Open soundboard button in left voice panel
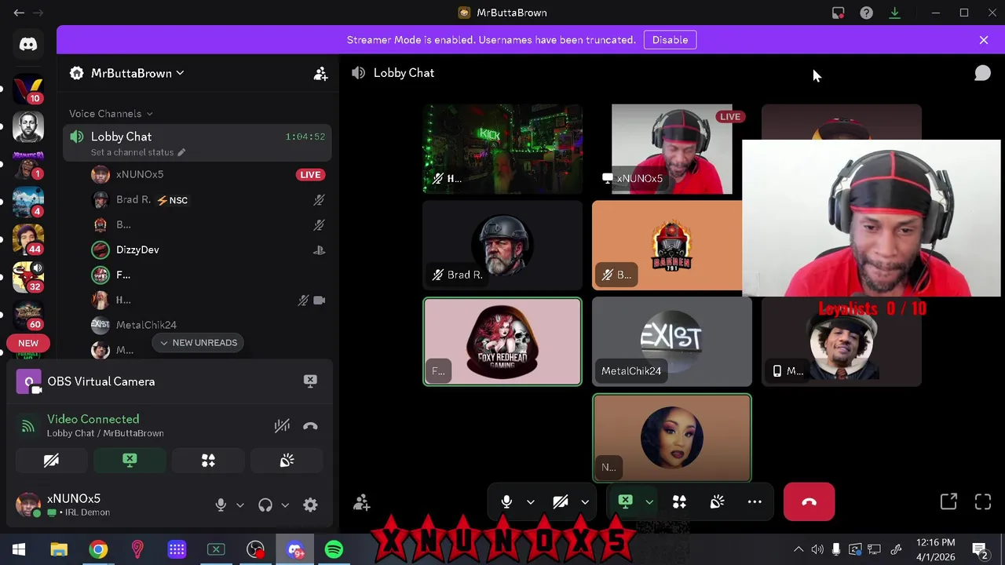 coord(287,461)
